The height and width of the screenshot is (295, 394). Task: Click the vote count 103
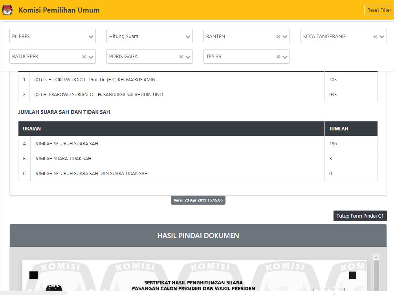click(x=333, y=80)
